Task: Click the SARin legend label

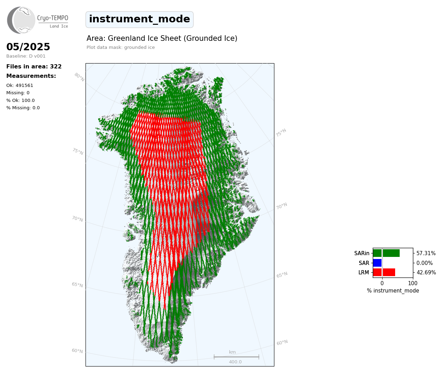Action: pyautogui.click(x=362, y=253)
